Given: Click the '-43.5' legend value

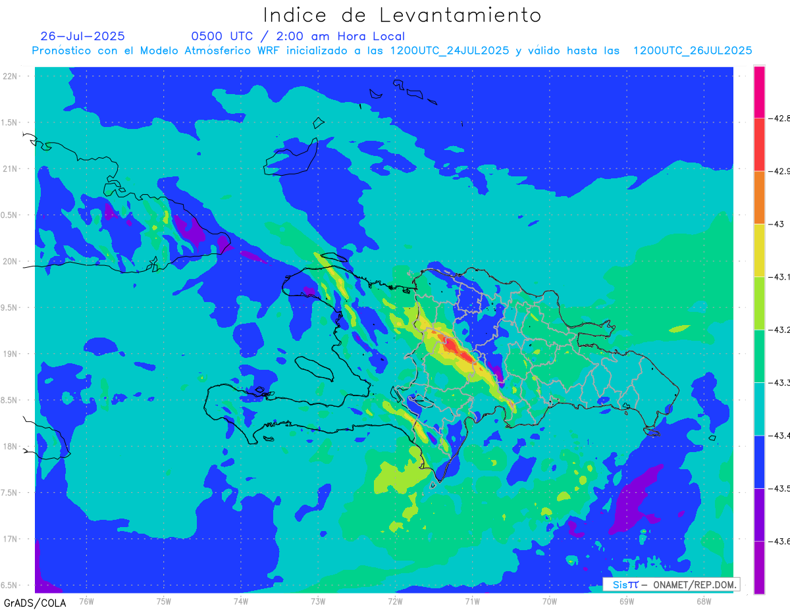Looking at the screenshot, I should pyautogui.click(x=780, y=488).
